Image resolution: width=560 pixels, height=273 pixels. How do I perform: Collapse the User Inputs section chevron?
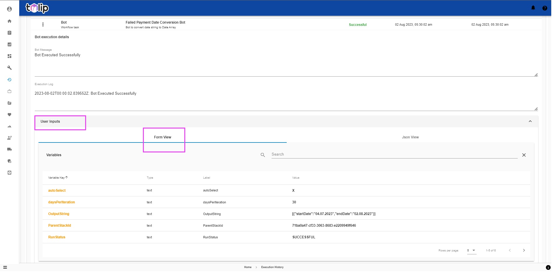point(530,121)
